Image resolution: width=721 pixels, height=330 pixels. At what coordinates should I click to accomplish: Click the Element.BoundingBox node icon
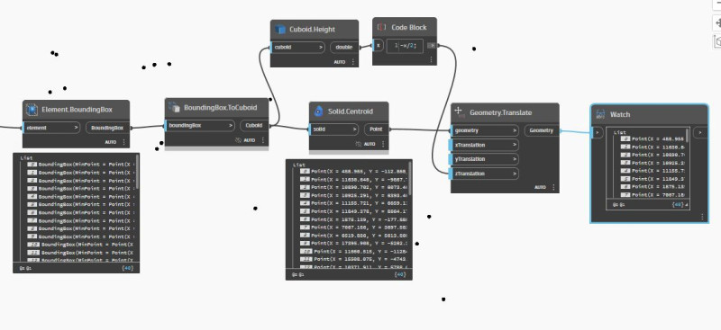point(32,109)
